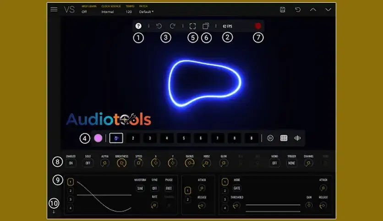Save the patch with the floppy disk icon
The width and height of the screenshot is (383, 221).
pyautogui.click(x=283, y=10)
